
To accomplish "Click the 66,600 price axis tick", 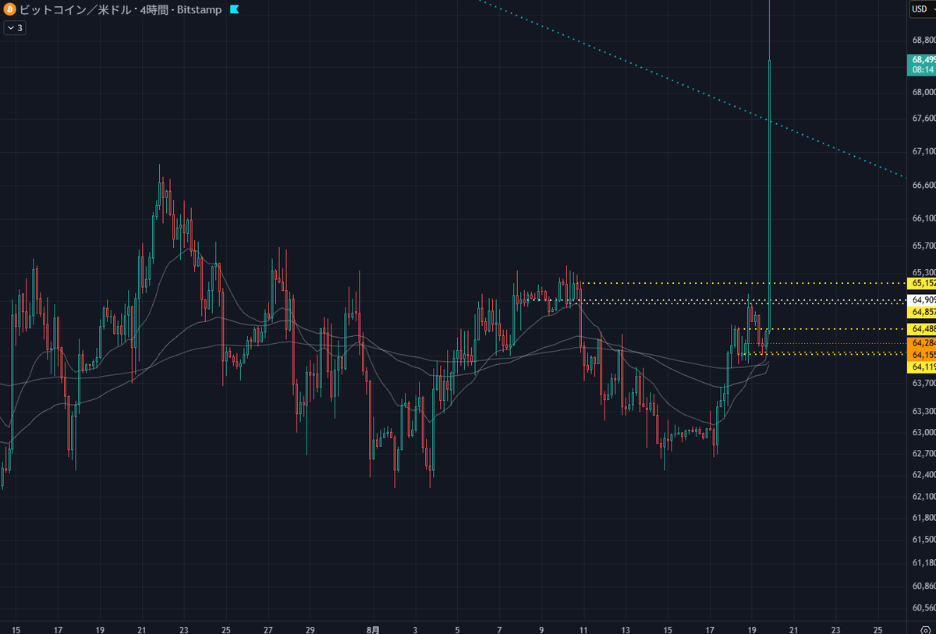I will pos(923,185).
